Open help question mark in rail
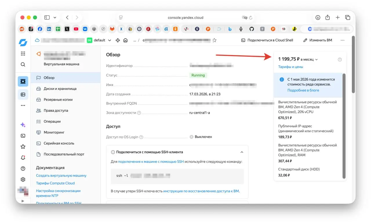This screenshot has width=371, height=224. (23, 169)
